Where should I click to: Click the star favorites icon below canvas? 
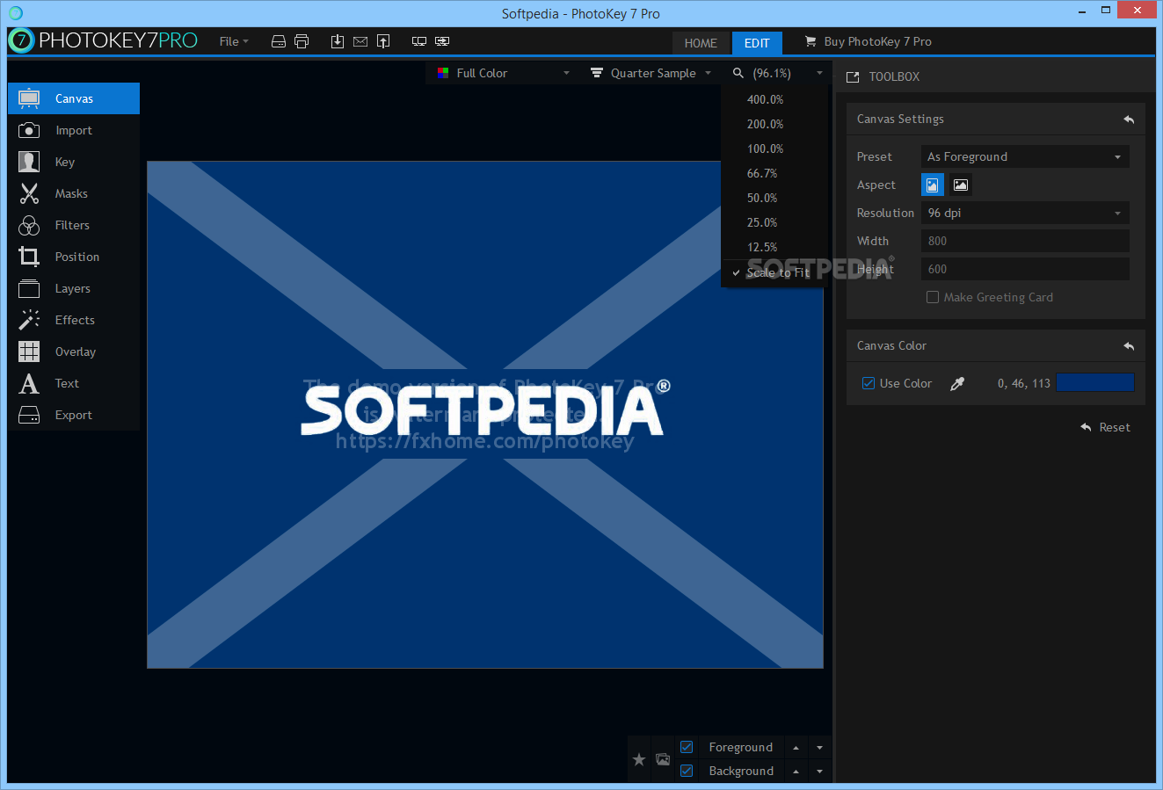(639, 759)
